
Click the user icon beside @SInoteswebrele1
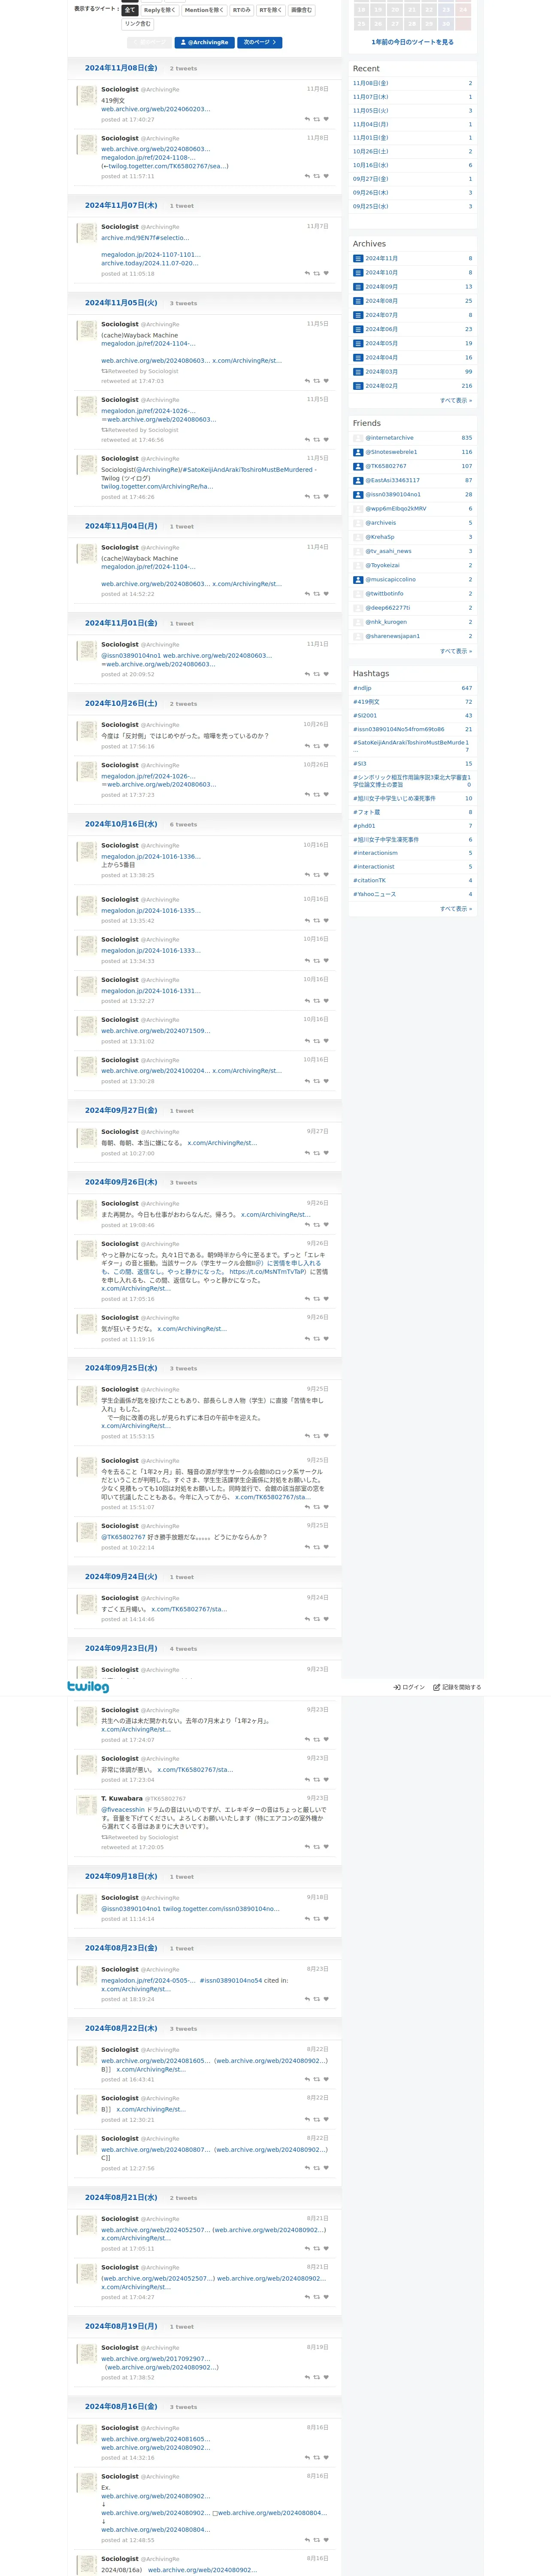[358, 452]
